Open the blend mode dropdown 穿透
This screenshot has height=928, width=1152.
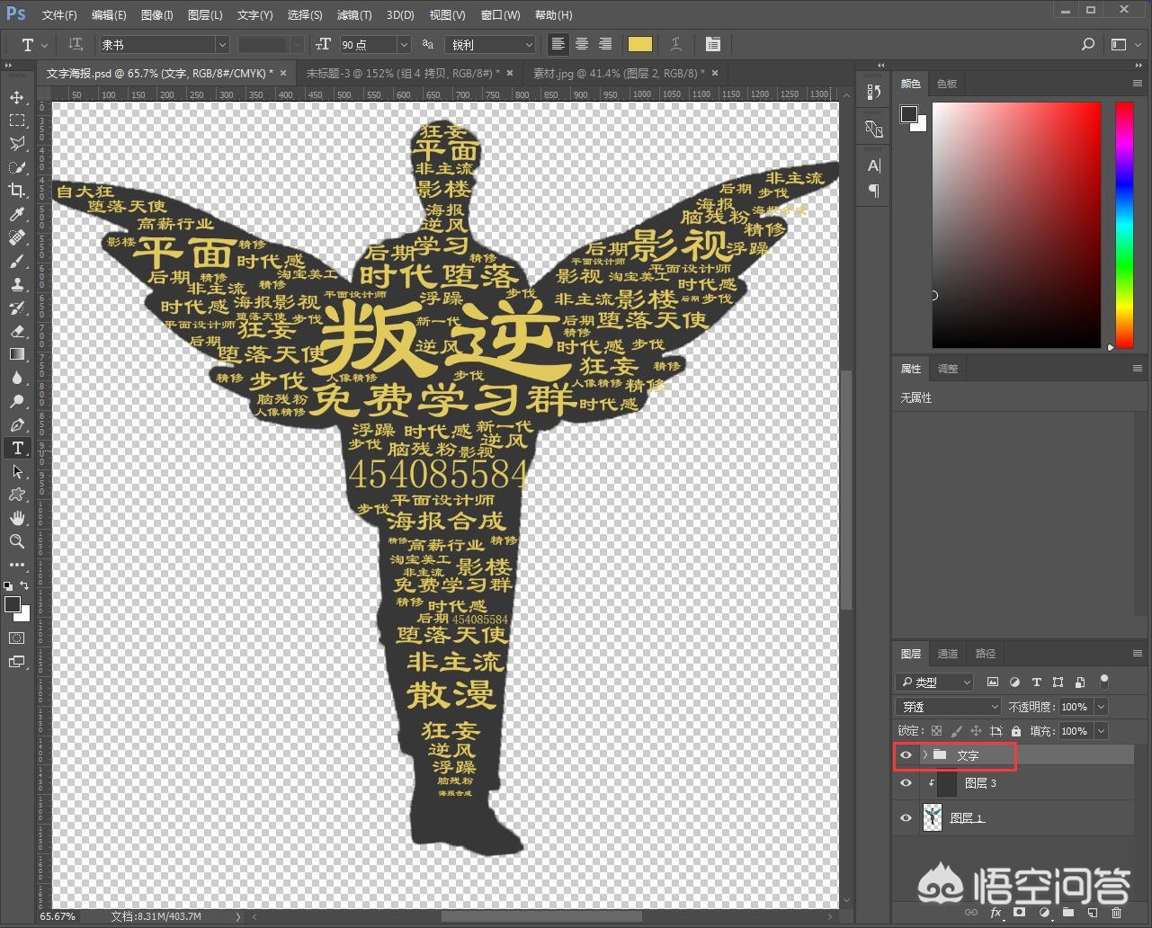click(948, 707)
